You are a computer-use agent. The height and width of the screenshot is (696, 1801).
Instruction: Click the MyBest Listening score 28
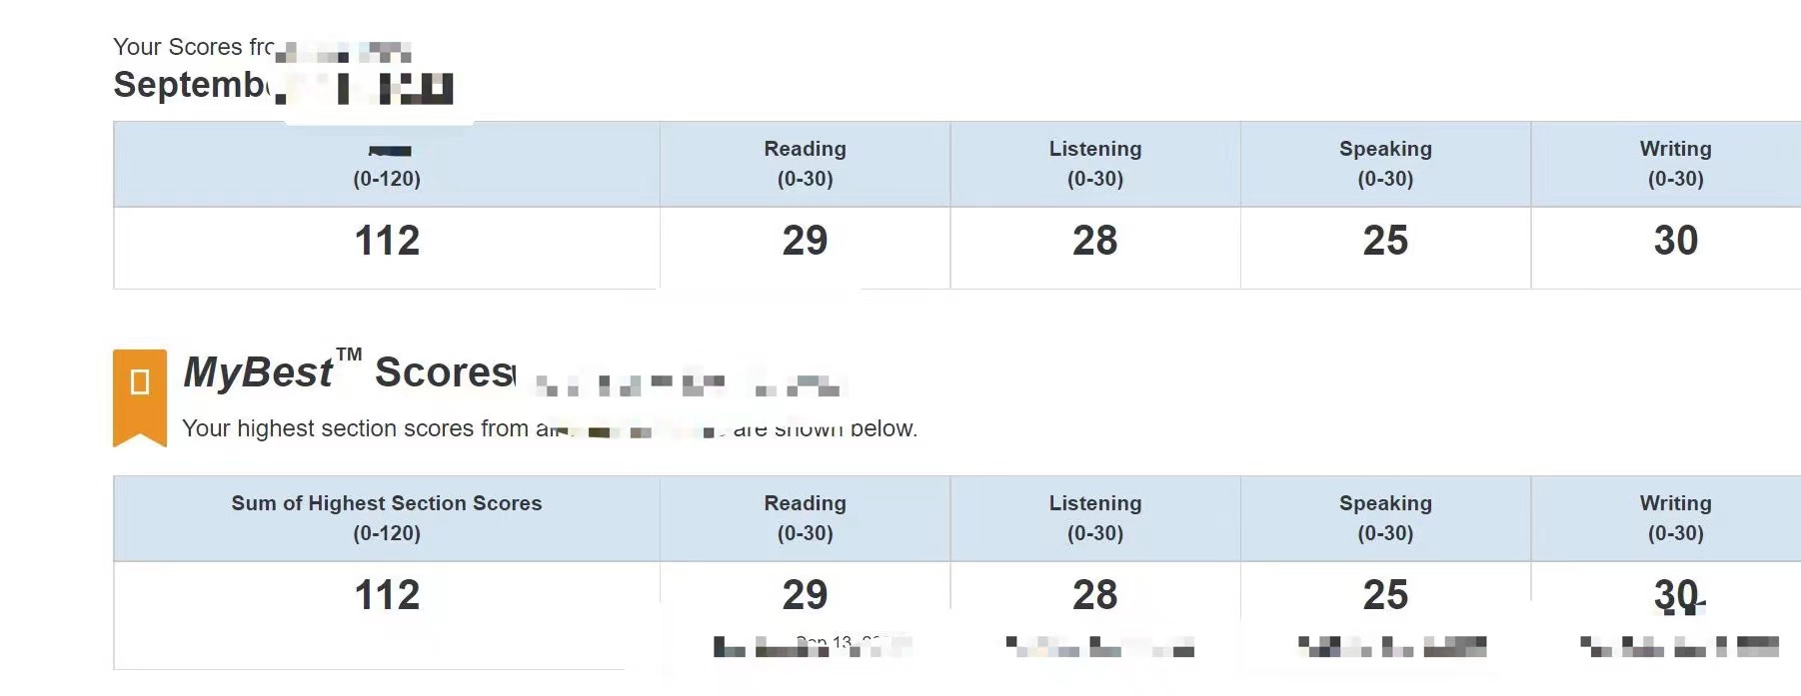[x=1094, y=595]
